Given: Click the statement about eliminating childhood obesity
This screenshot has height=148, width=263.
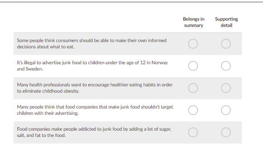Looking at the screenshot, I should coord(94,88).
